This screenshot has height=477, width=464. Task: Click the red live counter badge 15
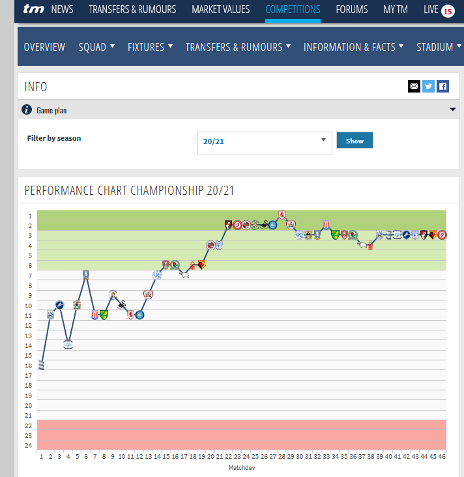click(448, 12)
